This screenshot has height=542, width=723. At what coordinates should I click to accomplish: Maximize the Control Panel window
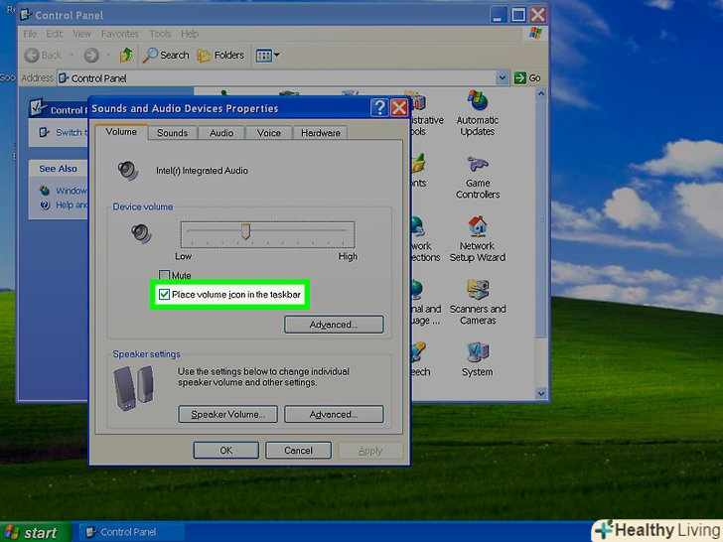coord(518,15)
